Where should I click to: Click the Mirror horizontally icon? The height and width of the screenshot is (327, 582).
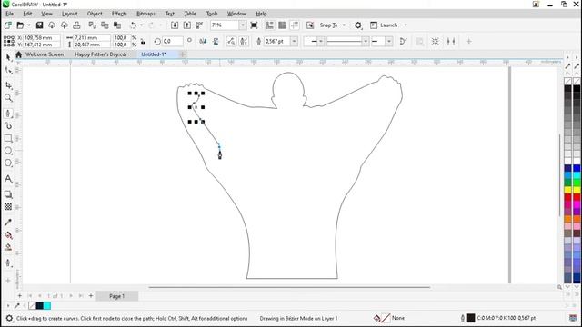click(203, 41)
